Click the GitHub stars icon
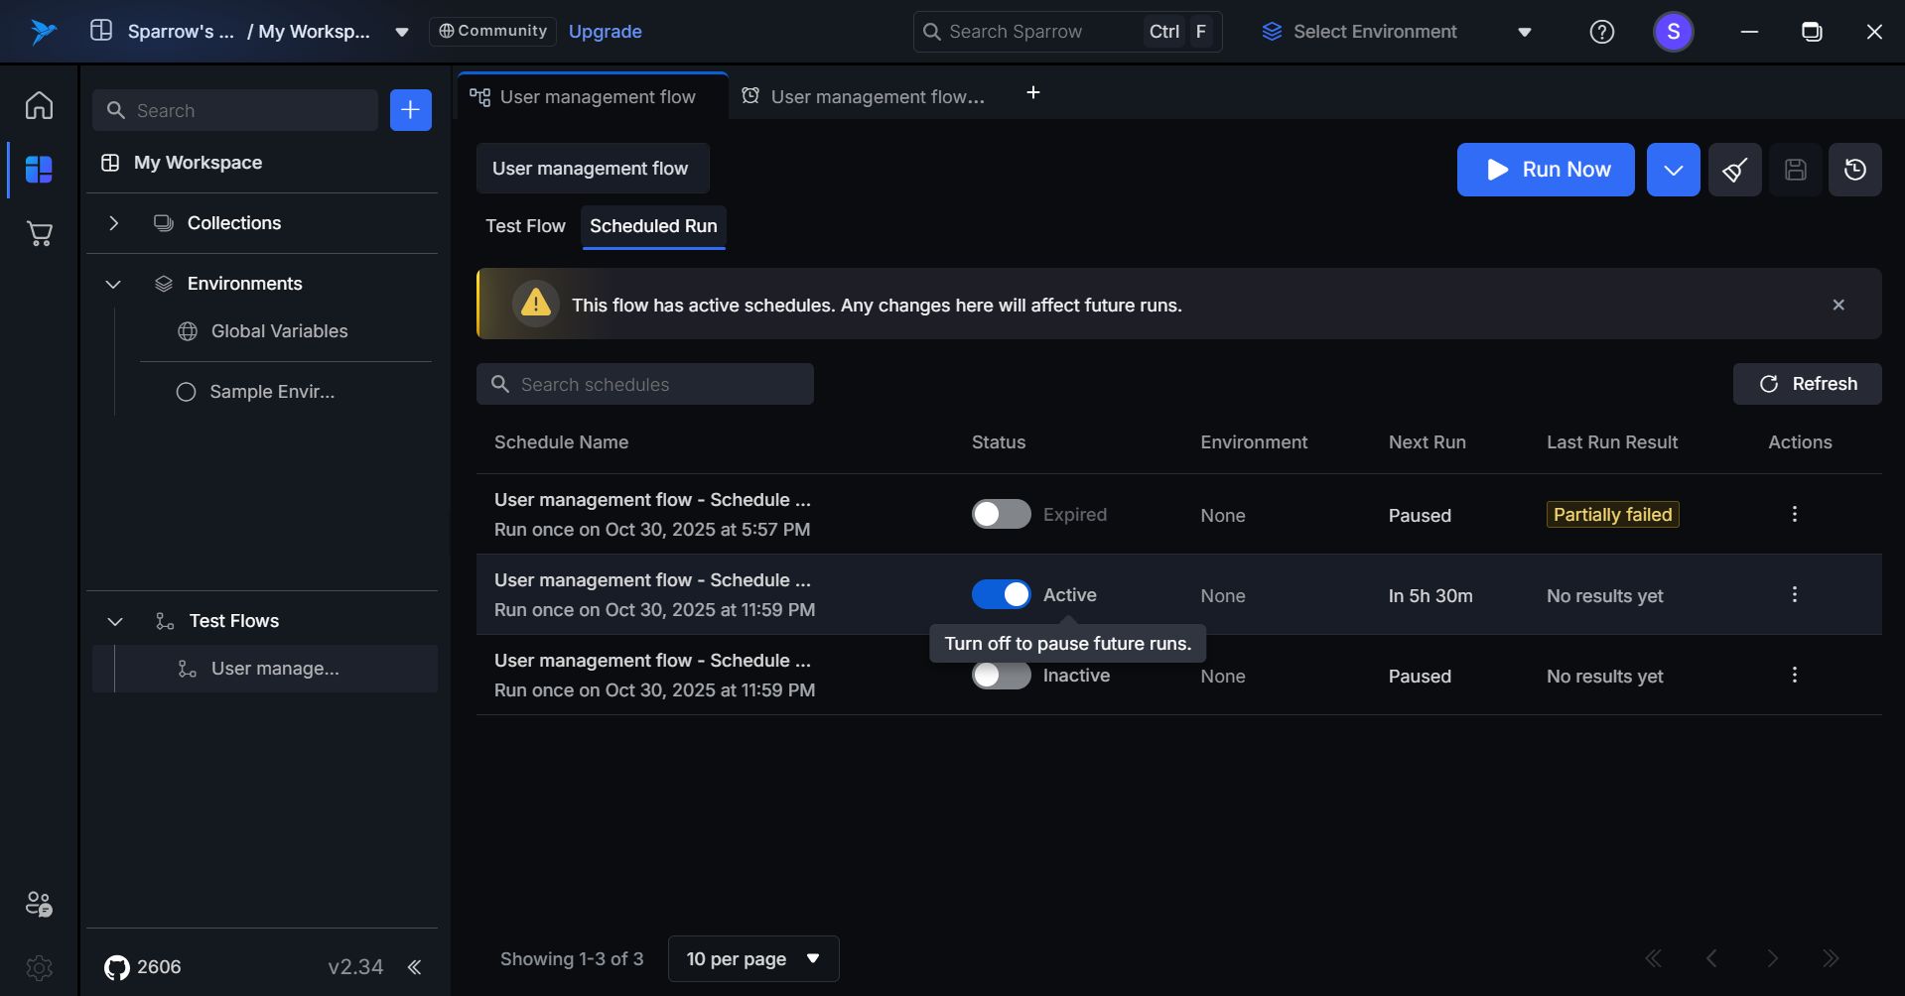The image size is (1905, 996). [x=117, y=967]
